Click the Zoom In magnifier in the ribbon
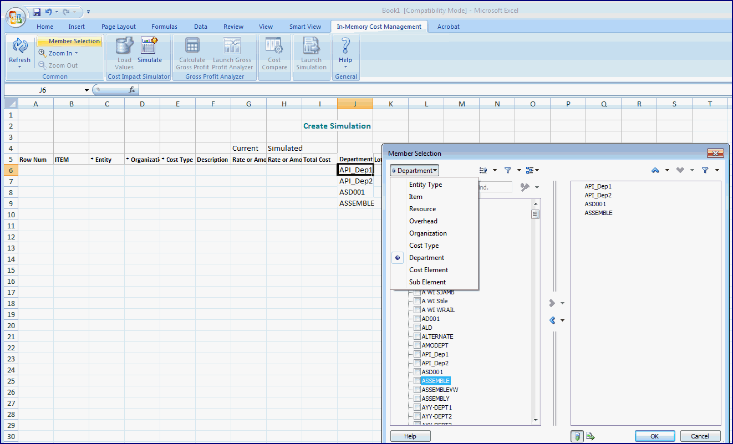This screenshot has width=733, height=444. pos(43,53)
